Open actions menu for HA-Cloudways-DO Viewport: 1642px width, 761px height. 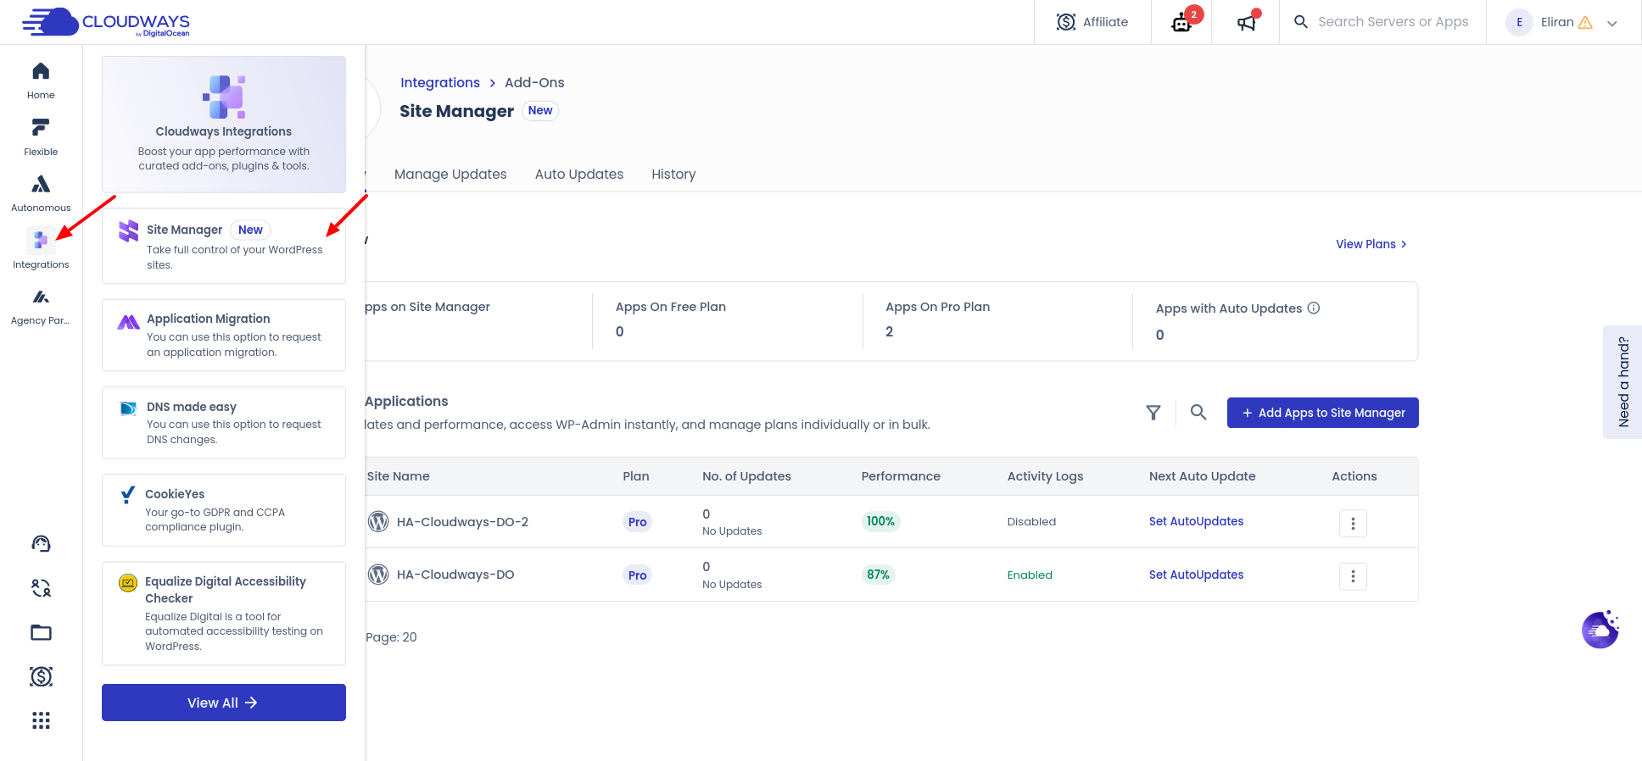1353,576
